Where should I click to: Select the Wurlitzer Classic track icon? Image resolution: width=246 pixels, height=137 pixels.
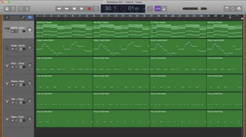pyautogui.click(x=7, y=30)
